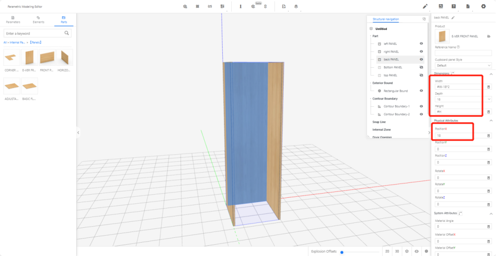The image size is (496, 256).
Task: Switch to the Parameters tab
Action: click(13, 19)
